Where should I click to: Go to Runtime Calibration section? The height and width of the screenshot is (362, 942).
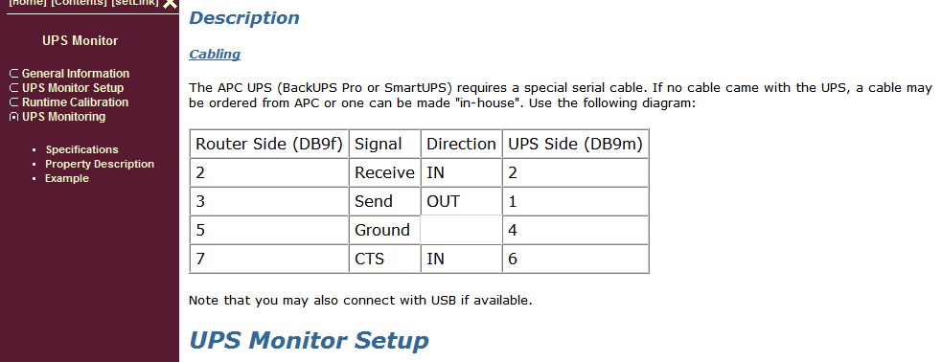pyautogui.click(x=75, y=102)
